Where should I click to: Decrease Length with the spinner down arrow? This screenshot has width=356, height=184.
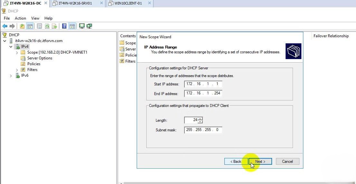(x=200, y=122)
